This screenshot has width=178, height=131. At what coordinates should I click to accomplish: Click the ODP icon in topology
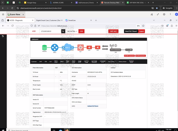[98, 47]
